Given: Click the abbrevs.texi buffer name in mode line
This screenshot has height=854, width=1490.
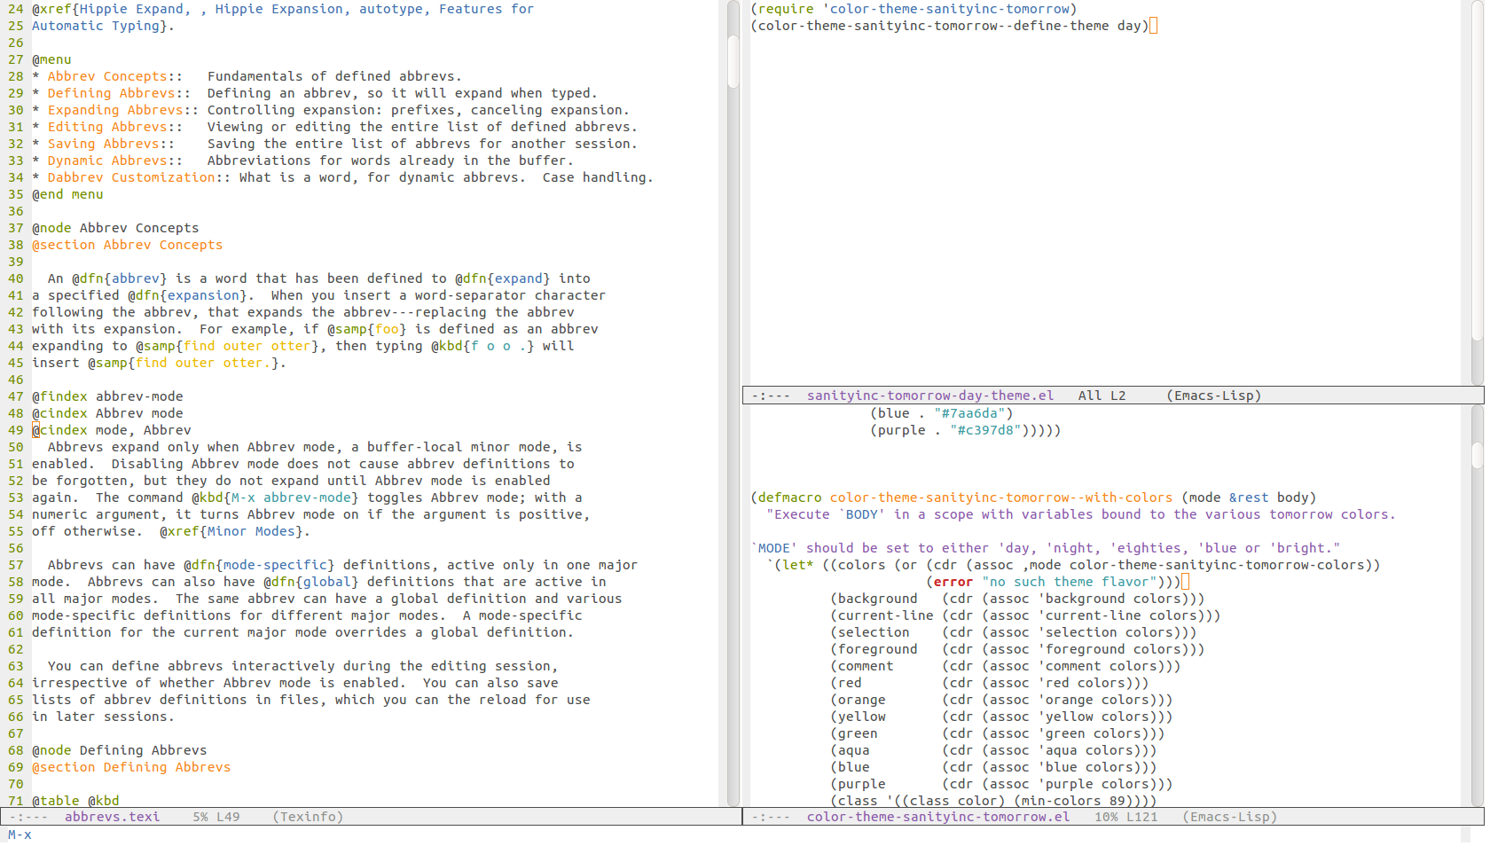Looking at the screenshot, I should [112, 817].
